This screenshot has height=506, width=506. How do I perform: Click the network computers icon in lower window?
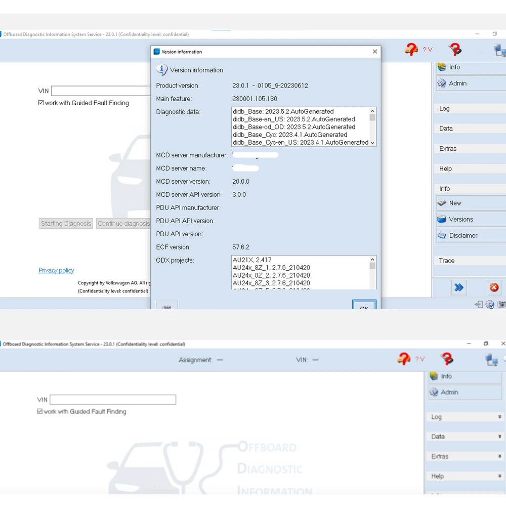491,359
